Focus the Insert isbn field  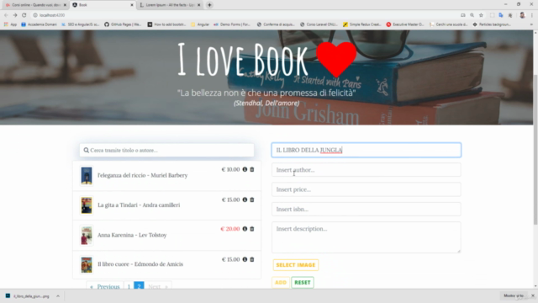367,209
